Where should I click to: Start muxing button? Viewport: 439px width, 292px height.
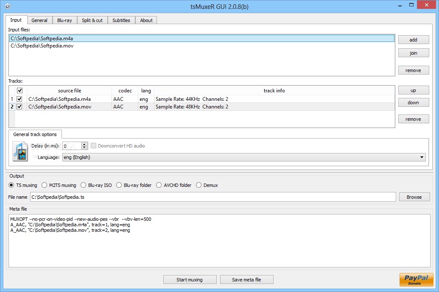(190, 279)
